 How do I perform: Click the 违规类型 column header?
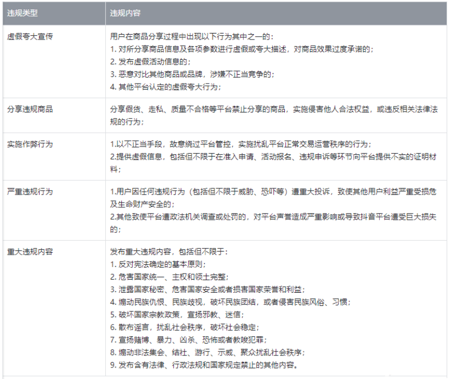click(22, 11)
